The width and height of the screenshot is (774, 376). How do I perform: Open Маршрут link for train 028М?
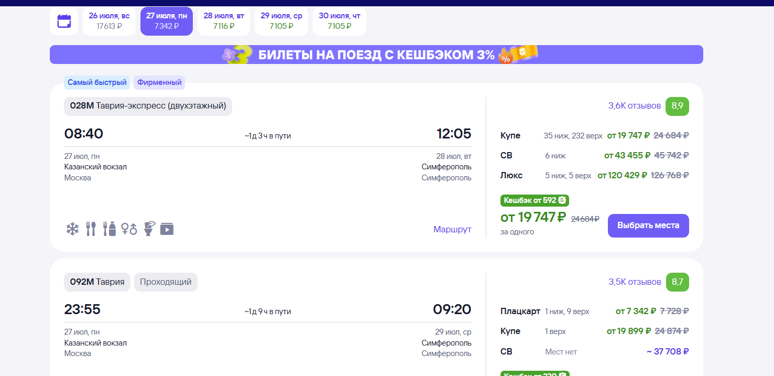452,229
